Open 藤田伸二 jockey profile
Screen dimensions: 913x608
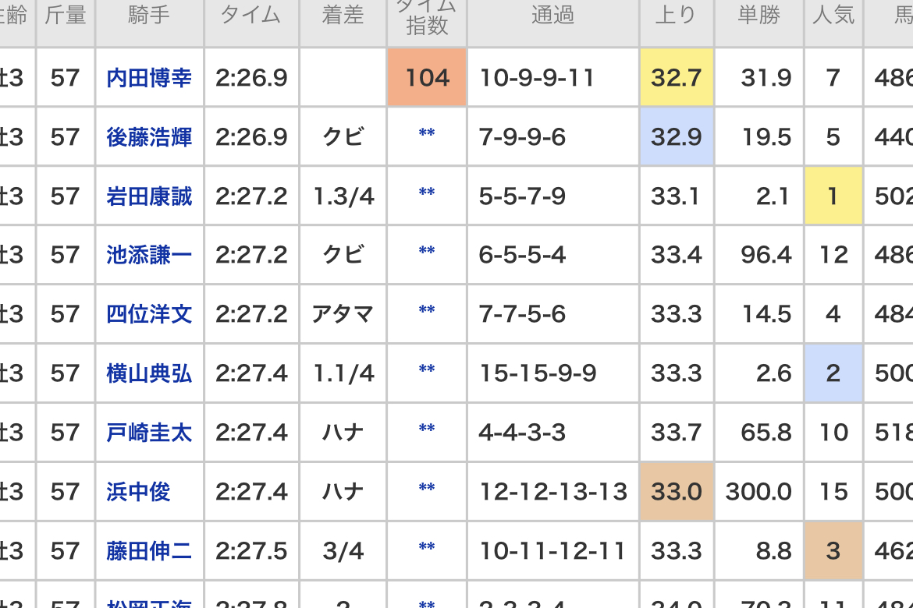149,551
